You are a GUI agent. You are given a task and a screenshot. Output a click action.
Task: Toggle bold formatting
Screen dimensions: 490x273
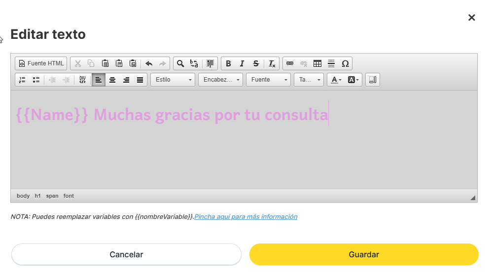tap(228, 63)
